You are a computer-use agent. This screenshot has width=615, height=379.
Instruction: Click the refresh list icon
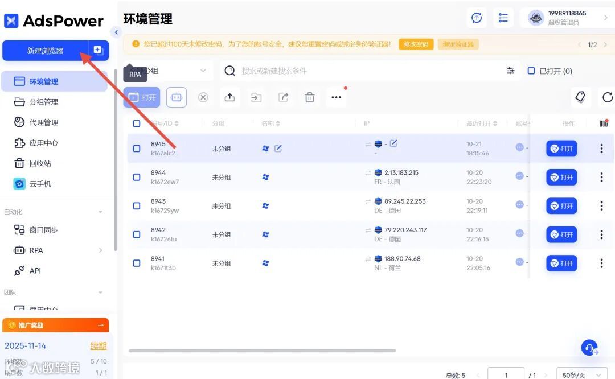607,97
